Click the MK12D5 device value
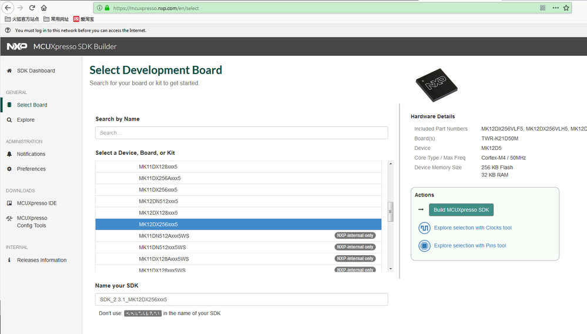Viewport: 587px width, 334px height. pos(491,148)
